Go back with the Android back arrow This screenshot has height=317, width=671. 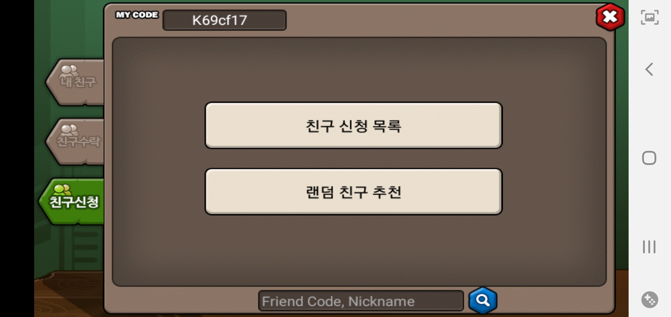point(649,69)
